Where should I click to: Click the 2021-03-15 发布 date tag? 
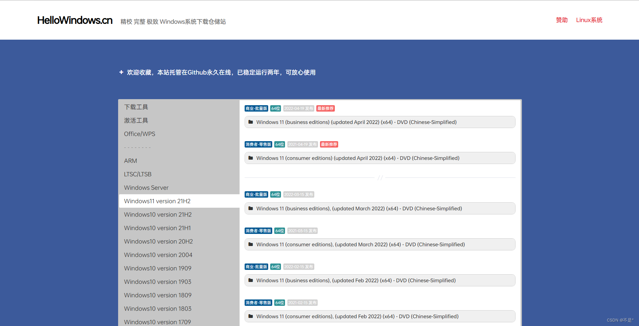(303, 231)
